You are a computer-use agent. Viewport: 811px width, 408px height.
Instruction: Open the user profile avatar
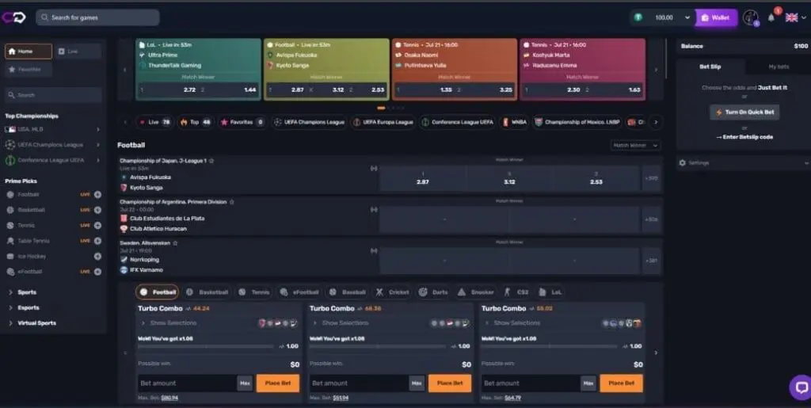coord(750,17)
